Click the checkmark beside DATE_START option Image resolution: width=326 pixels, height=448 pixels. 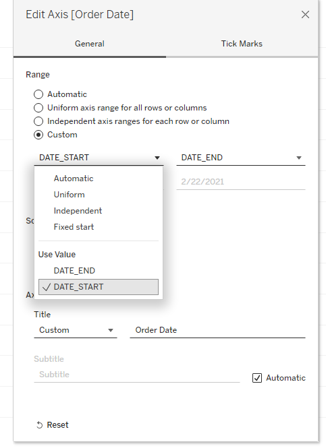pos(47,287)
